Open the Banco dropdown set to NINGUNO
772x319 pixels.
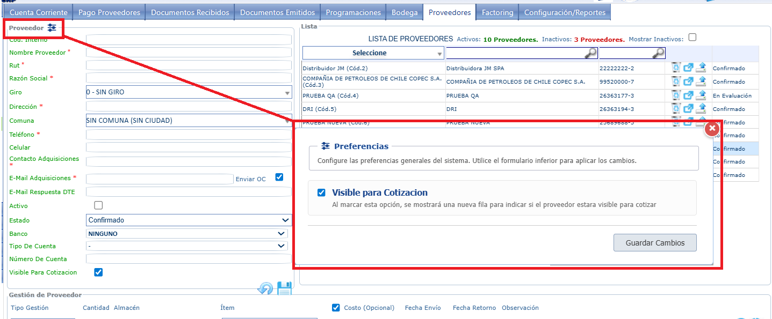click(x=186, y=234)
